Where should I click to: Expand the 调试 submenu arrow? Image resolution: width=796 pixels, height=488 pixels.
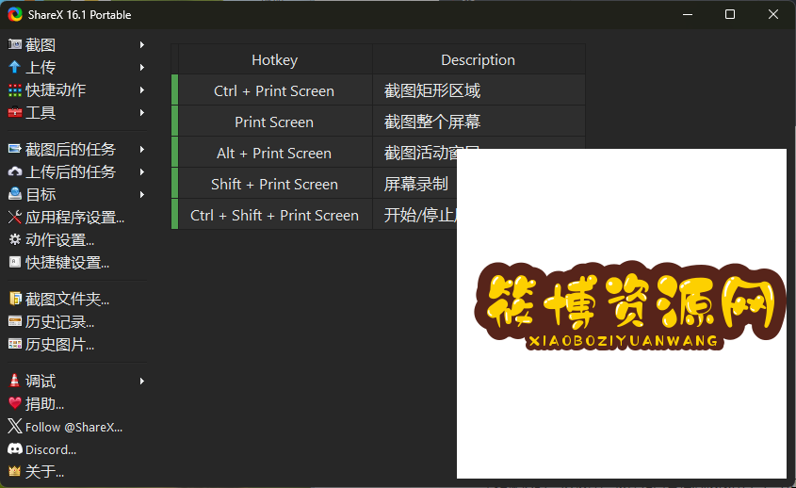point(142,381)
